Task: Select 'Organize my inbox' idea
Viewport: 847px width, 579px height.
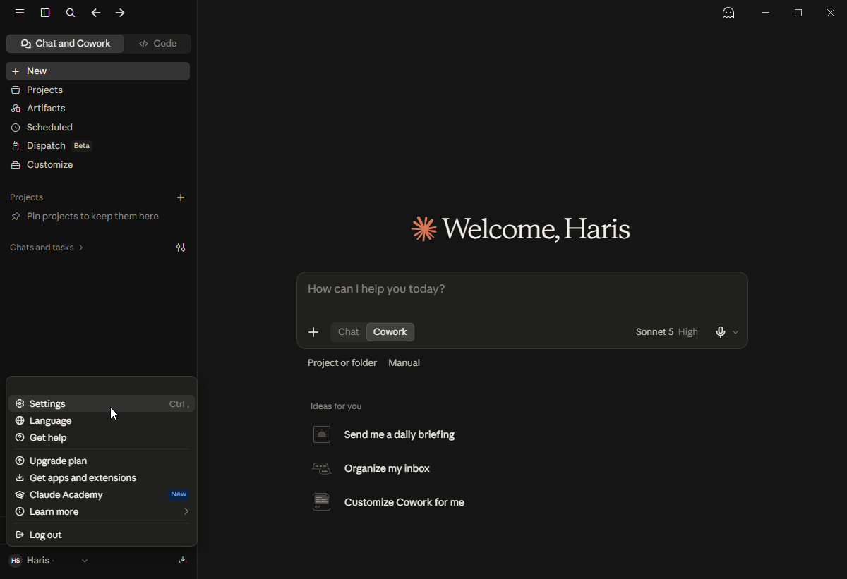Action: pos(387,468)
